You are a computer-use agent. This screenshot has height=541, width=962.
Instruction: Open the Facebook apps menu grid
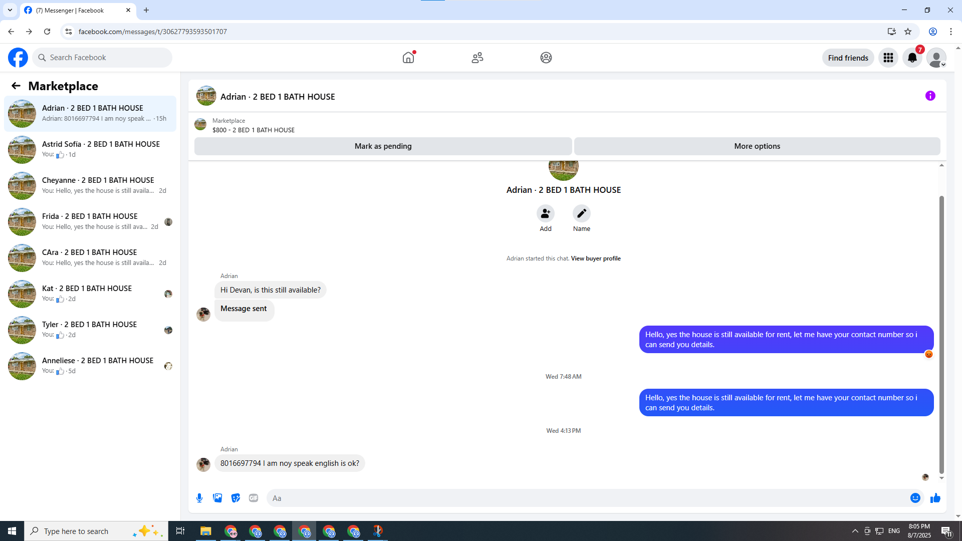[x=888, y=58]
